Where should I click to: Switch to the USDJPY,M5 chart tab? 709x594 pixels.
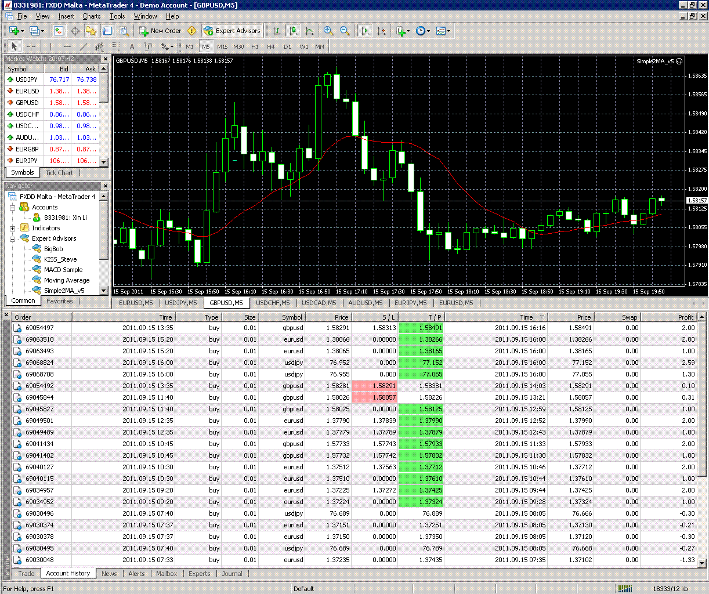point(180,303)
